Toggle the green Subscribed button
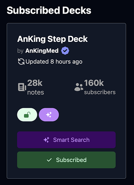The height and width of the screenshot is (185, 134). coord(66,160)
